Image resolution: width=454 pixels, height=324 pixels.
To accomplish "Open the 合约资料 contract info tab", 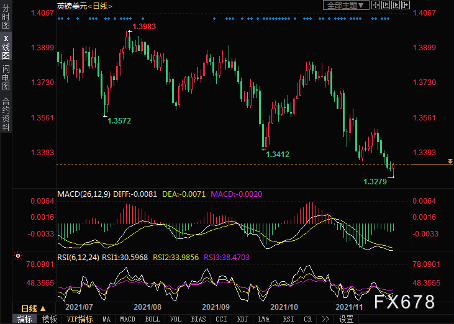I will (x=6, y=114).
